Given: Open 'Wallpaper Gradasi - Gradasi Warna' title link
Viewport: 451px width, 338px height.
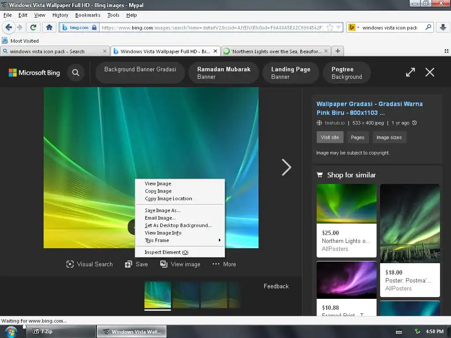Looking at the screenshot, I should click(x=370, y=108).
